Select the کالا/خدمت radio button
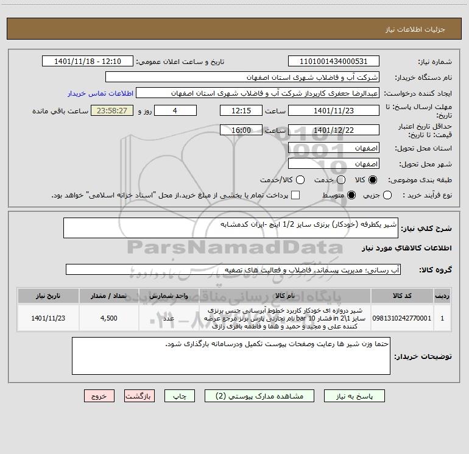The height and width of the screenshot is (454, 469). point(300,180)
